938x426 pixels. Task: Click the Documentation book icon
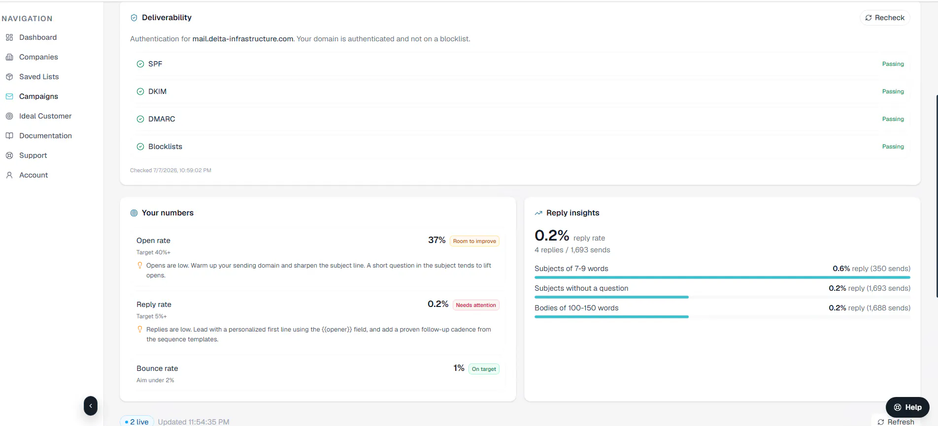click(9, 136)
